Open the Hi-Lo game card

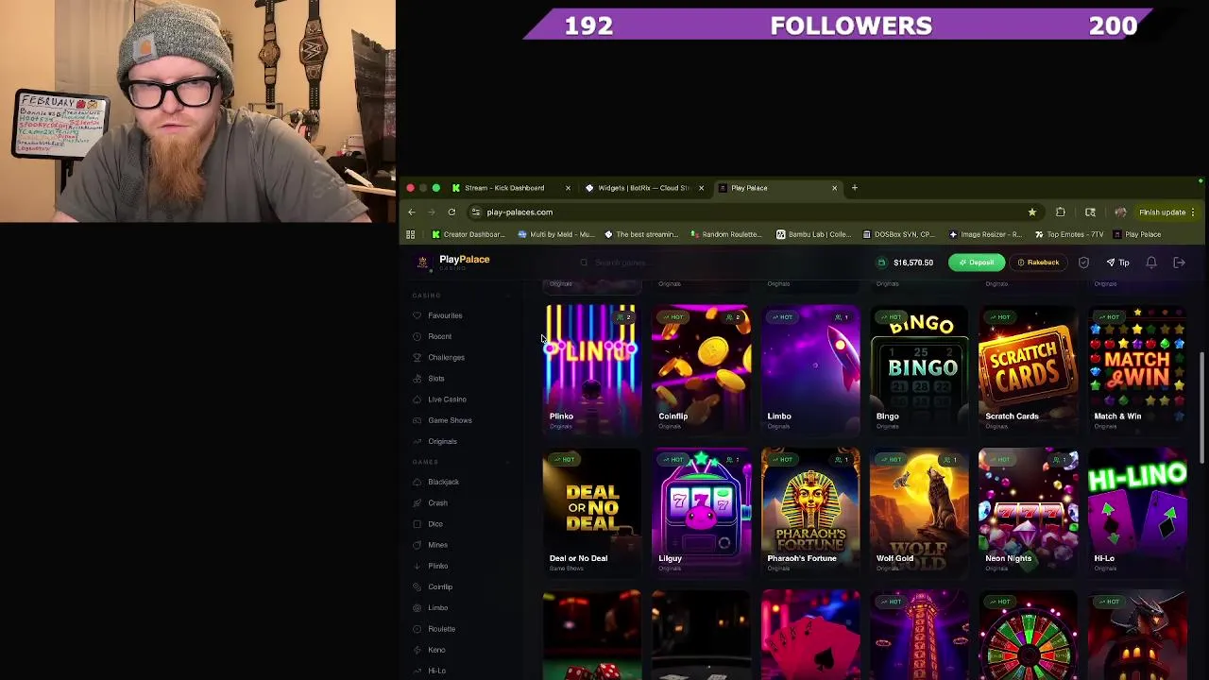point(1137,511)
